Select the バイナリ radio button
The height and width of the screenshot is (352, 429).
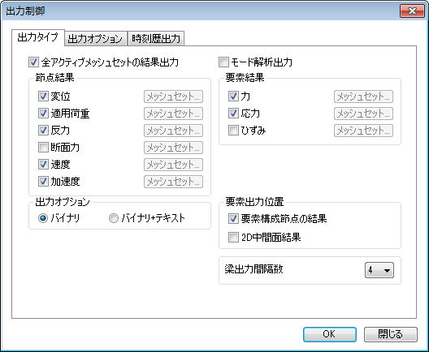[x=43, y=218]
